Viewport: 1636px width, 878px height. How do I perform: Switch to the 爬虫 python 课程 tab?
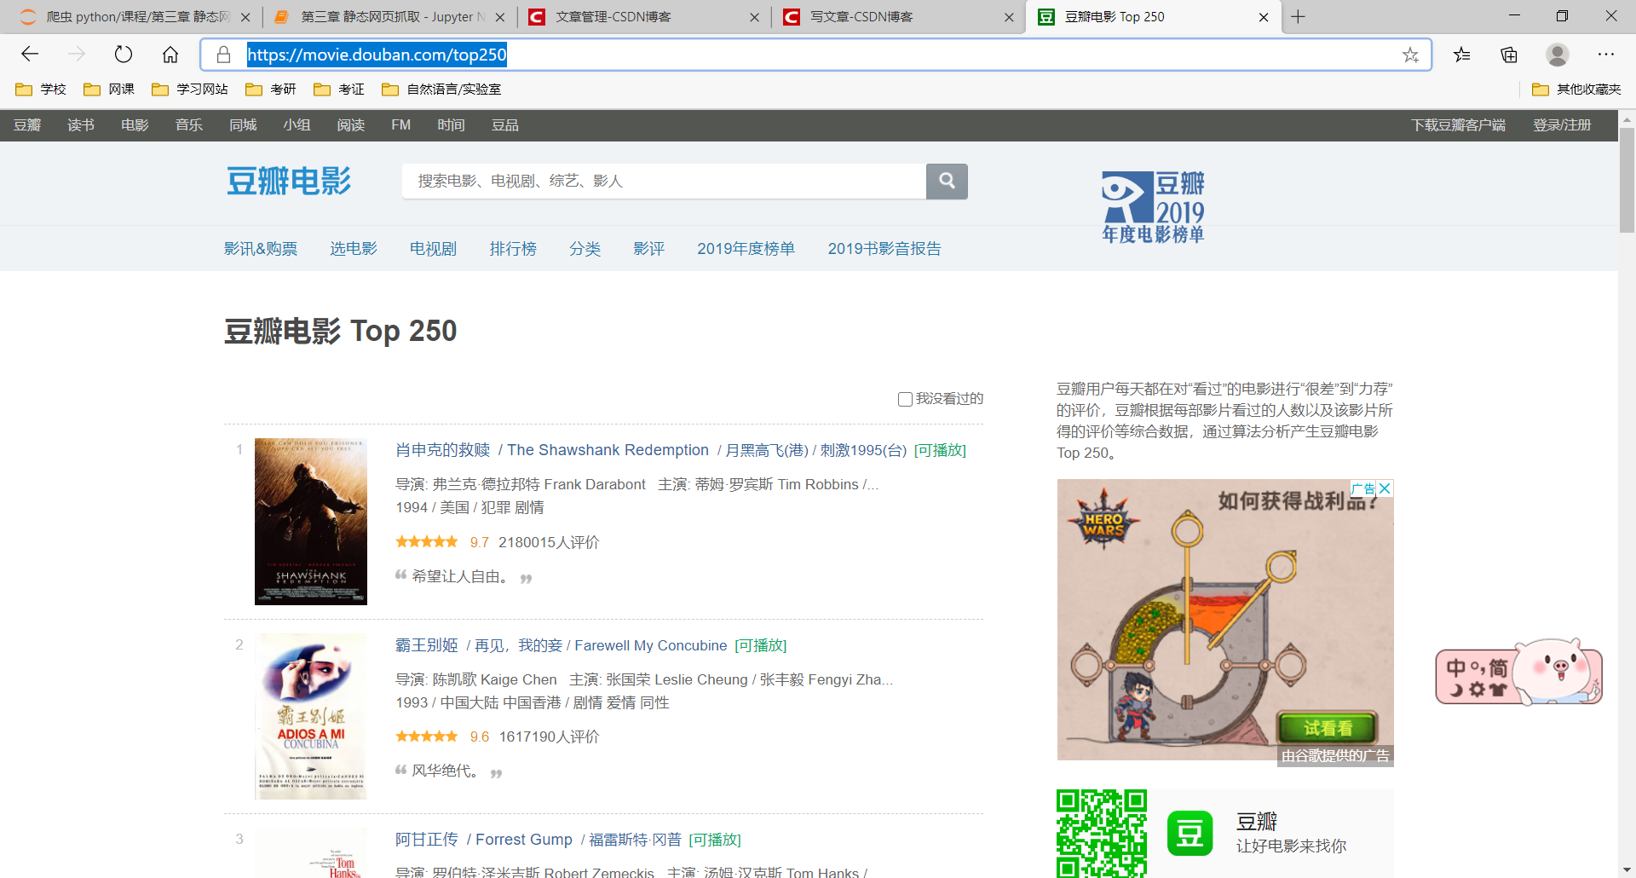click(x=136, y=16)
